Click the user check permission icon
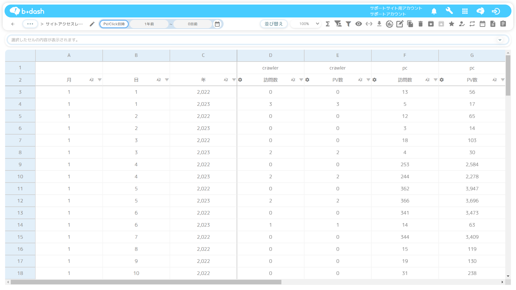The height and width of the screenshot is (290, 516). (x=462, y=24)
